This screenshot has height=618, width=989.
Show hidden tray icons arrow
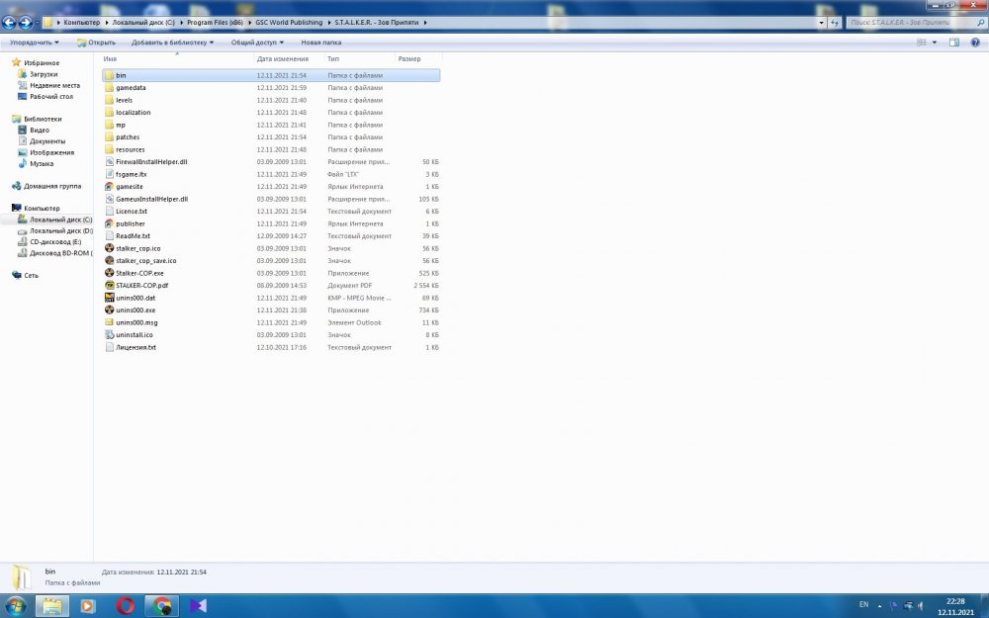click(879, 605)
